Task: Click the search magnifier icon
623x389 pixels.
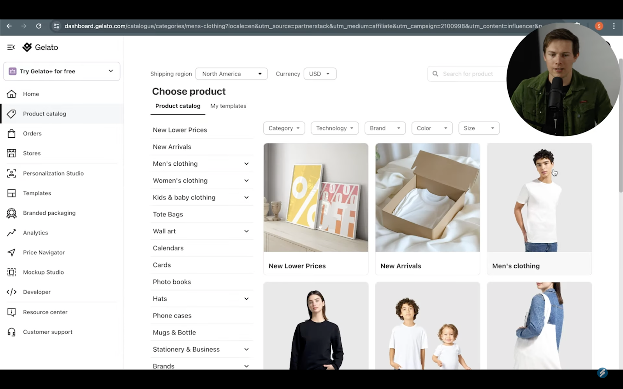Action: [x=435, y=74]
